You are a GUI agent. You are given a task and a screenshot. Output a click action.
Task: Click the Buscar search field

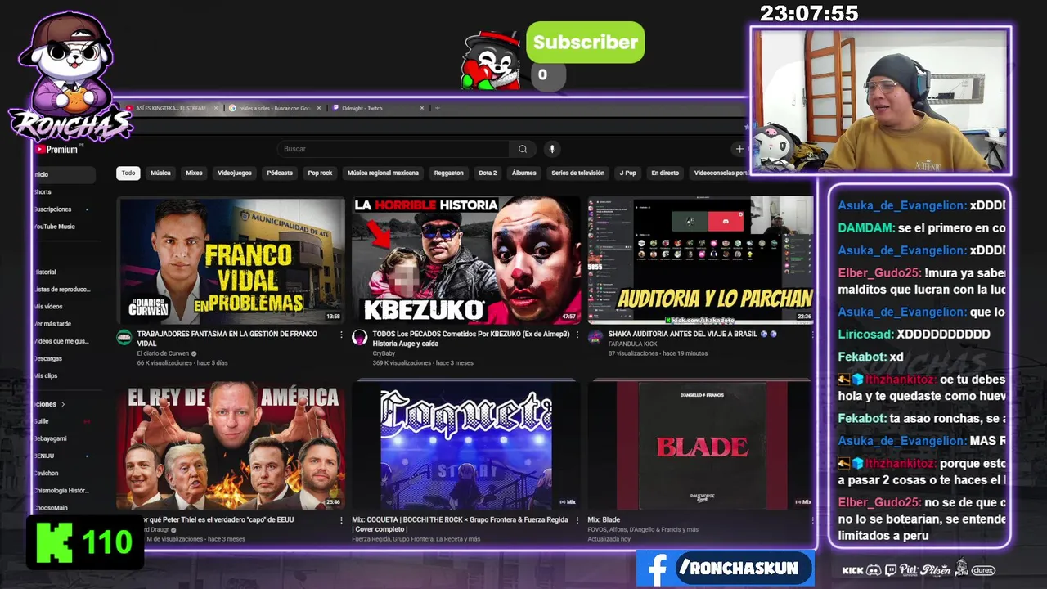(393, 149)
